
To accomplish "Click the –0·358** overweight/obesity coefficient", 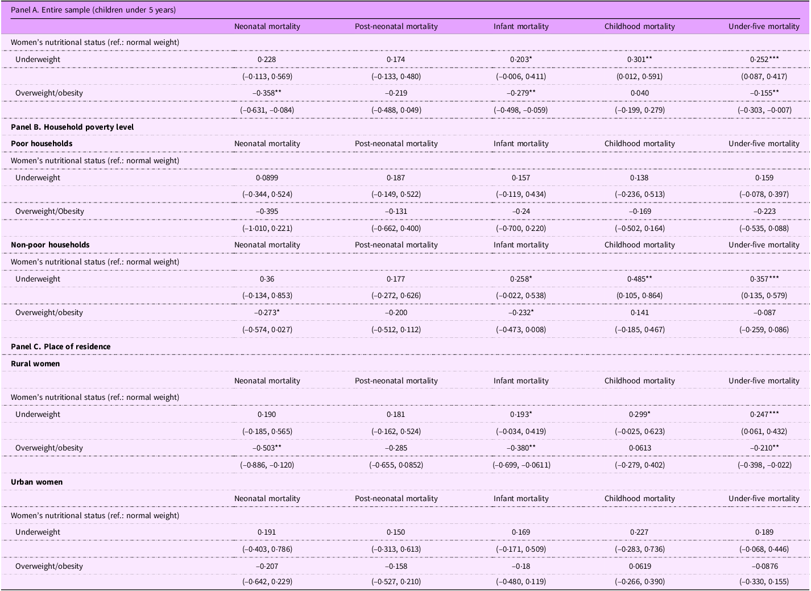I will click(267, 93).
